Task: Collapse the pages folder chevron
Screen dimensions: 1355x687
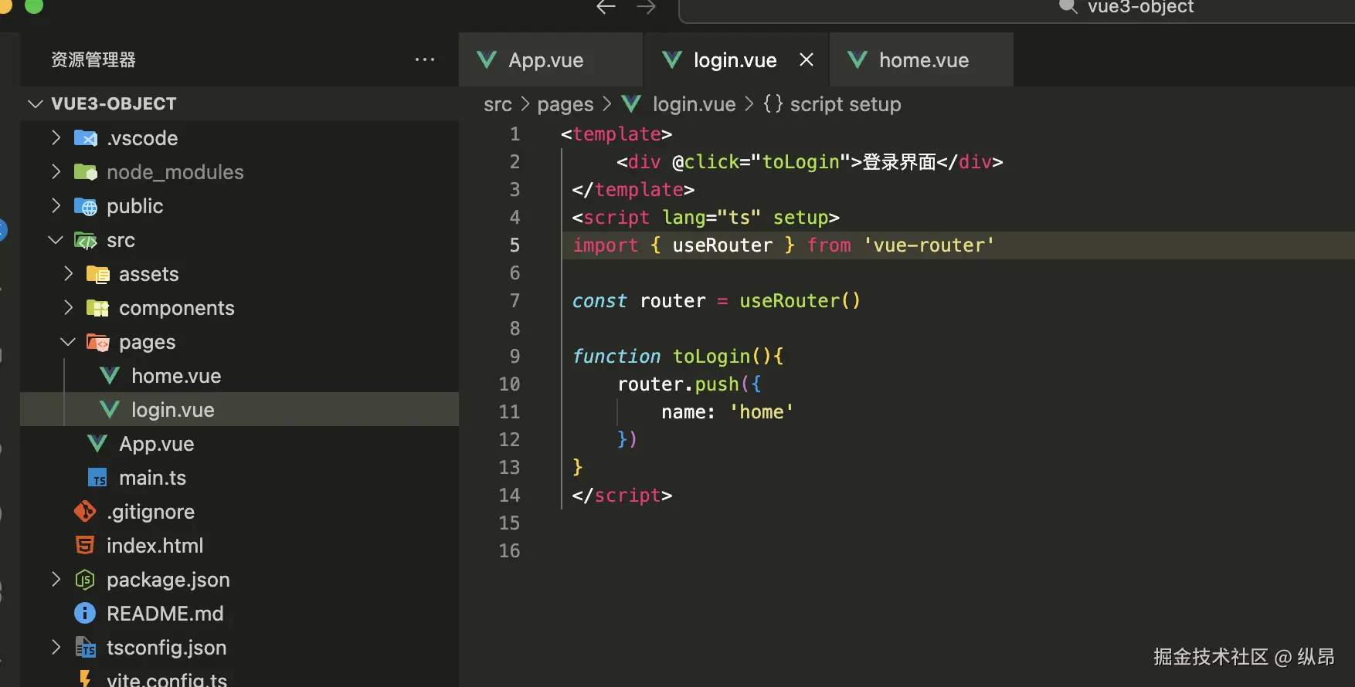Action: point(68,342)
